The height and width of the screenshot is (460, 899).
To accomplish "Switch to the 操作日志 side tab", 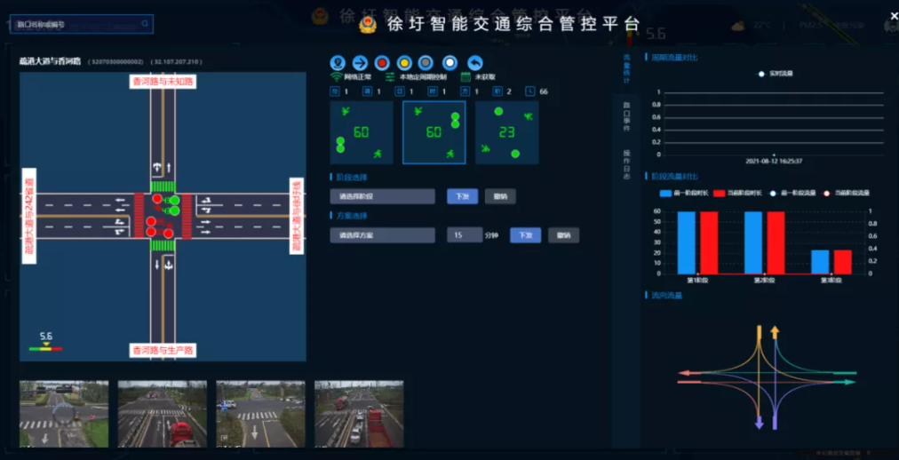I will [626, 165].
